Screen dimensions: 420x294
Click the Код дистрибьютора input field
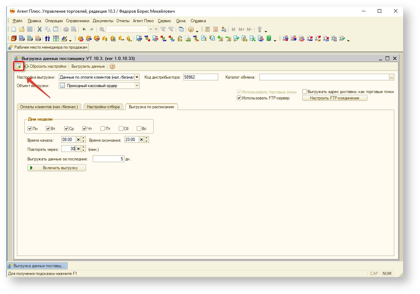(x=200, y=77)
